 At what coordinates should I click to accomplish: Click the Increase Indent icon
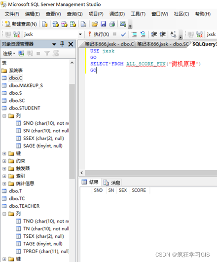tap(162, 34)
